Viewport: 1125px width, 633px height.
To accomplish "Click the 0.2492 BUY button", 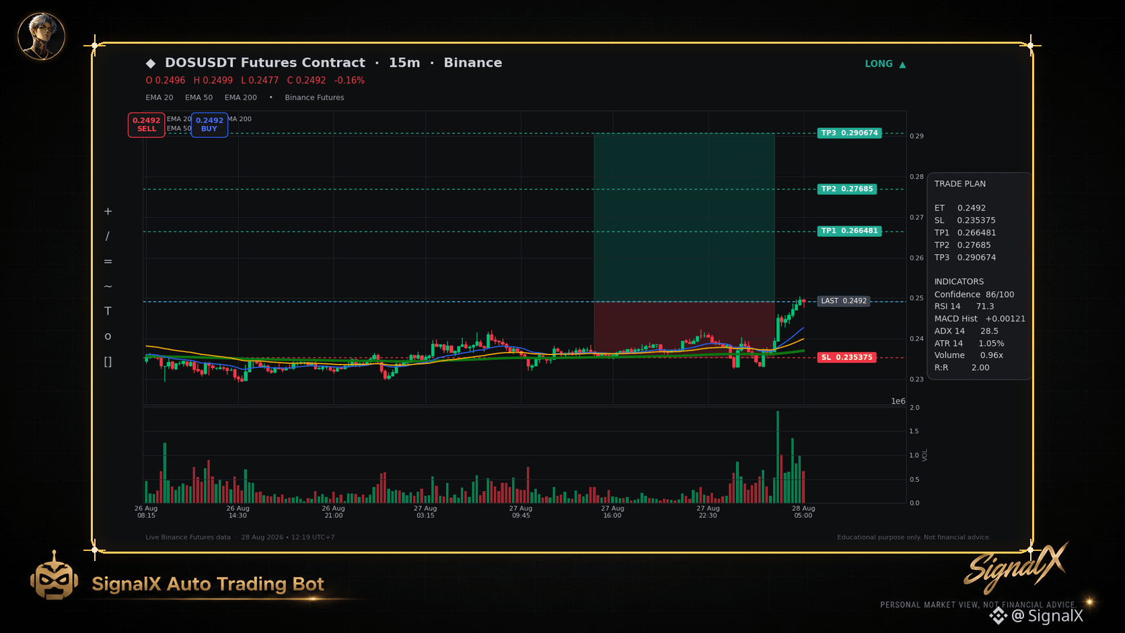I will (209, 124).
